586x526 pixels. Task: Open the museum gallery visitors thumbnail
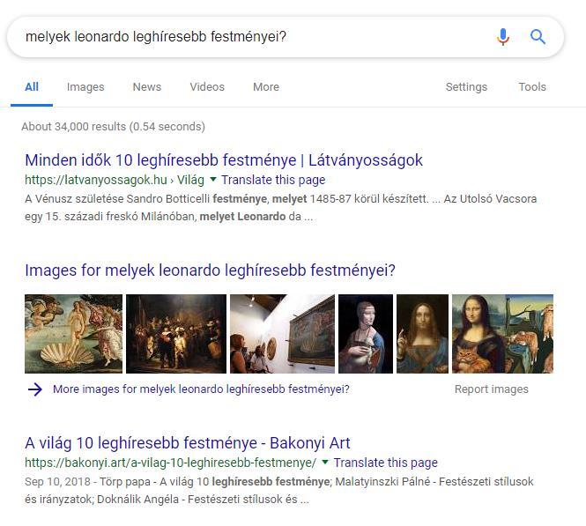pos(282,334)
